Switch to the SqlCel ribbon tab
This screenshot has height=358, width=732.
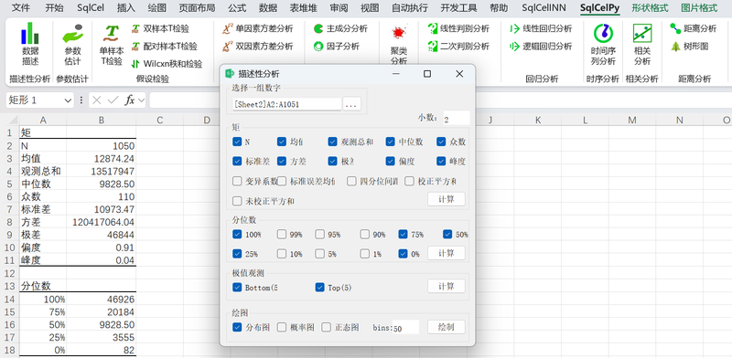click(91, 8)
